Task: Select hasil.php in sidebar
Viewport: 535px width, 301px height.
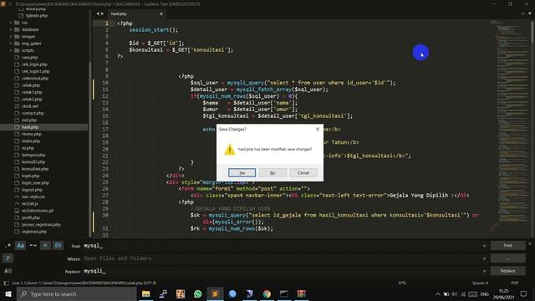Action: (x=30, y=127)
